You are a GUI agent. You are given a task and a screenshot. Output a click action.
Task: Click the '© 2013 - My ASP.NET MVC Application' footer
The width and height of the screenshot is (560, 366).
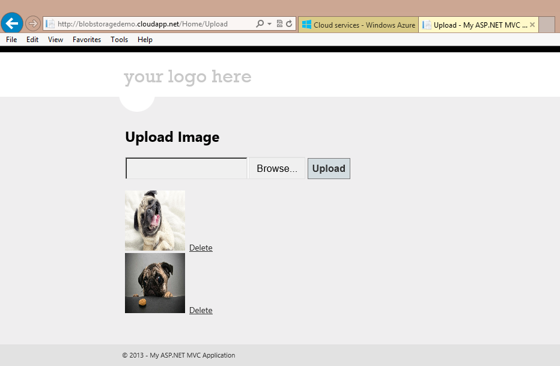point(178,355)
